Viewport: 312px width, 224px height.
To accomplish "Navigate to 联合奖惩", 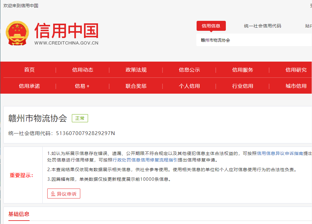I will 136,86.
